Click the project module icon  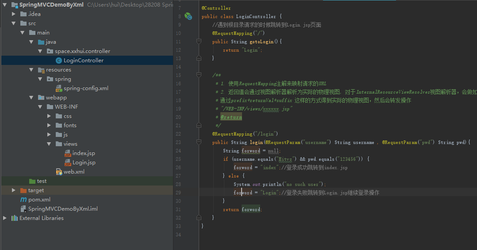click(15, 5)
